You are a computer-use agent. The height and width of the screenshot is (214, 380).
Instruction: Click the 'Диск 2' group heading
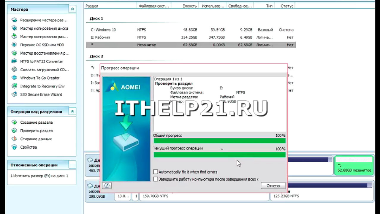tap(96, 56)
